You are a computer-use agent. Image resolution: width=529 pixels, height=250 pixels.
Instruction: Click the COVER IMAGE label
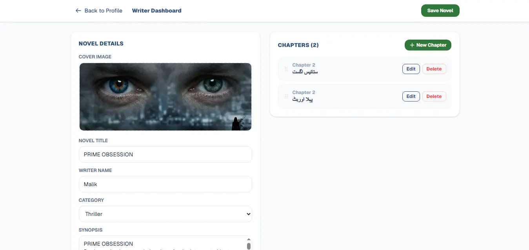pyautogui.click(x=95, y=57)
